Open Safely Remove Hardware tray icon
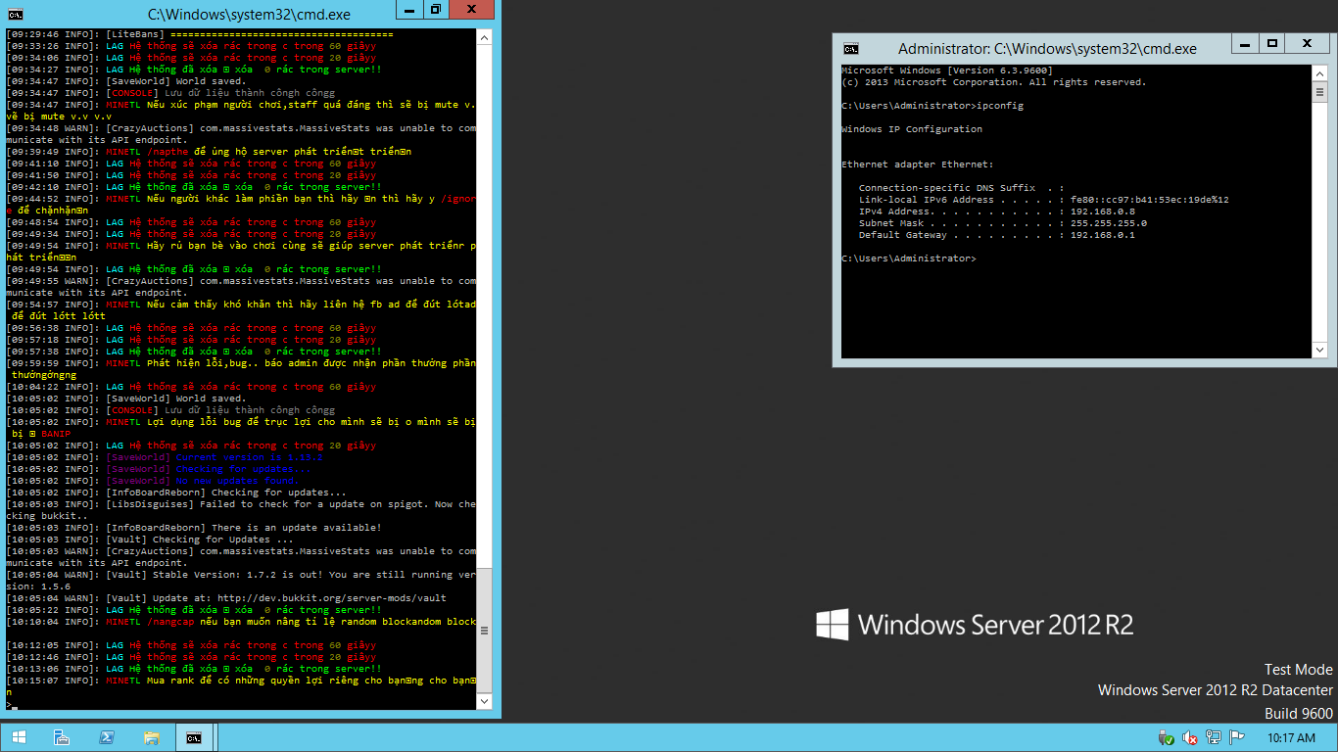This screenshot has height=752, width=1338. click(x=1166, y=737)
